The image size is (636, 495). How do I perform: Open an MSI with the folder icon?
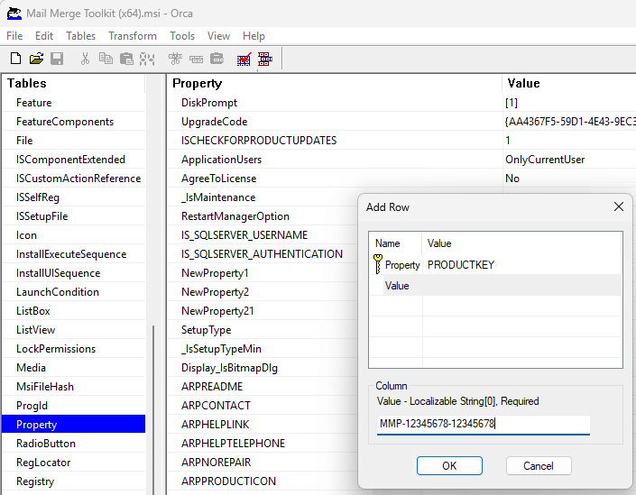point(36,59)
